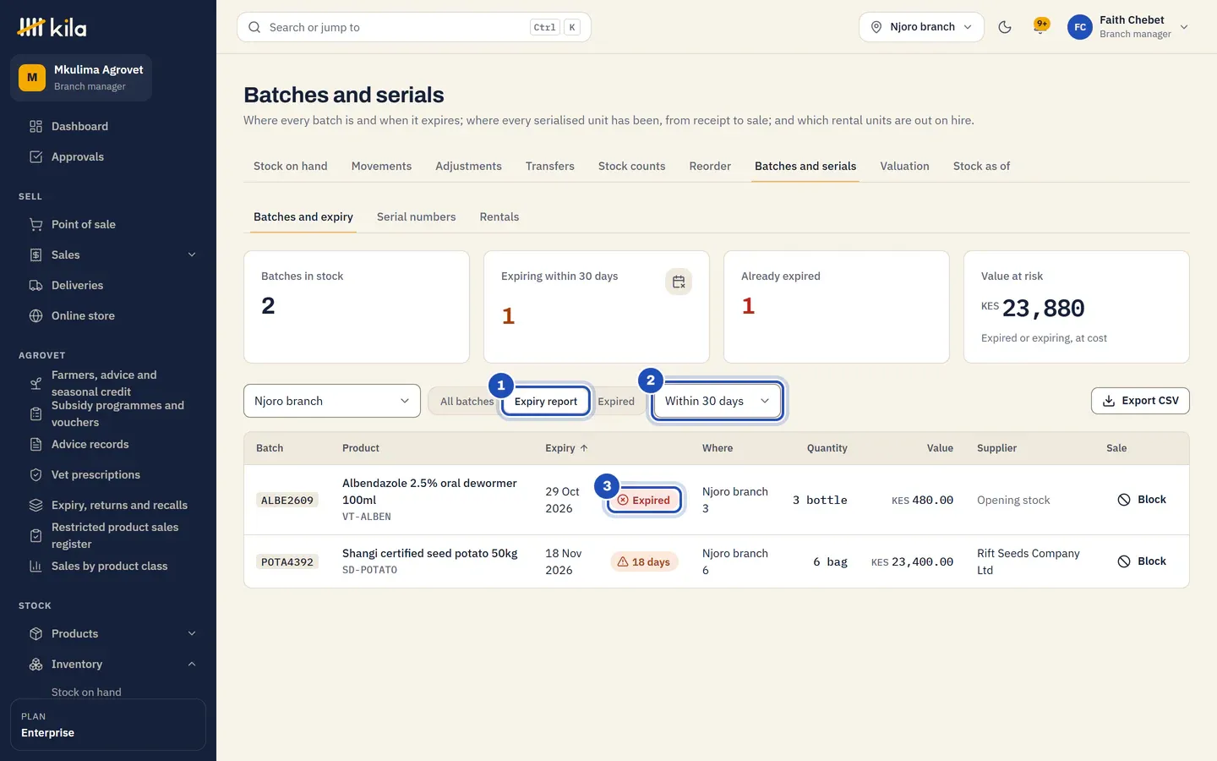The width and height of the screenshot is (1217, 761).
Task: Open the Transfers tab
Action: [x=550, y=167]
